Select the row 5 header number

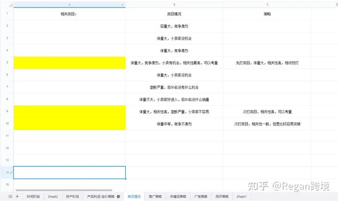click(x=7, y=62)
